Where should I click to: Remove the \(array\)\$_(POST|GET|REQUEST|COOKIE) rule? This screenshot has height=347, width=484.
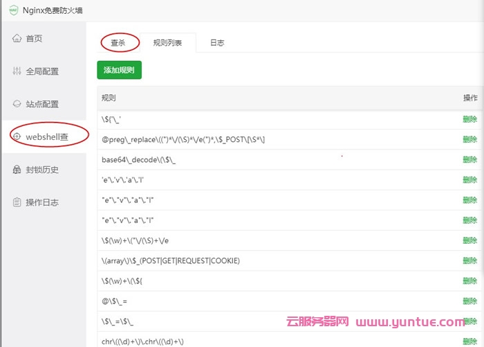[x=470, y=260]
